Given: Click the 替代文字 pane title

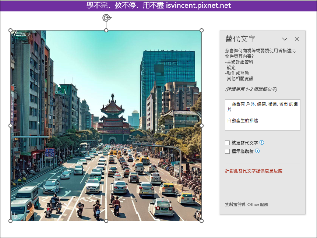Looking at the screenshot, I should [x=240, y=39].
